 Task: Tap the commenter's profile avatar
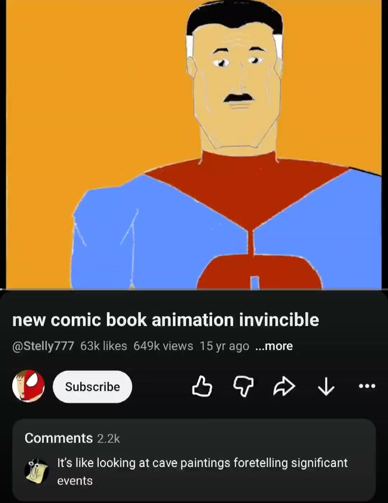[x=36, y=471]
